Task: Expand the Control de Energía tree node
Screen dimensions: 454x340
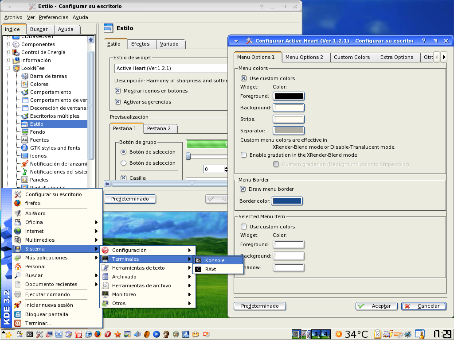Action: coord(8,52)
